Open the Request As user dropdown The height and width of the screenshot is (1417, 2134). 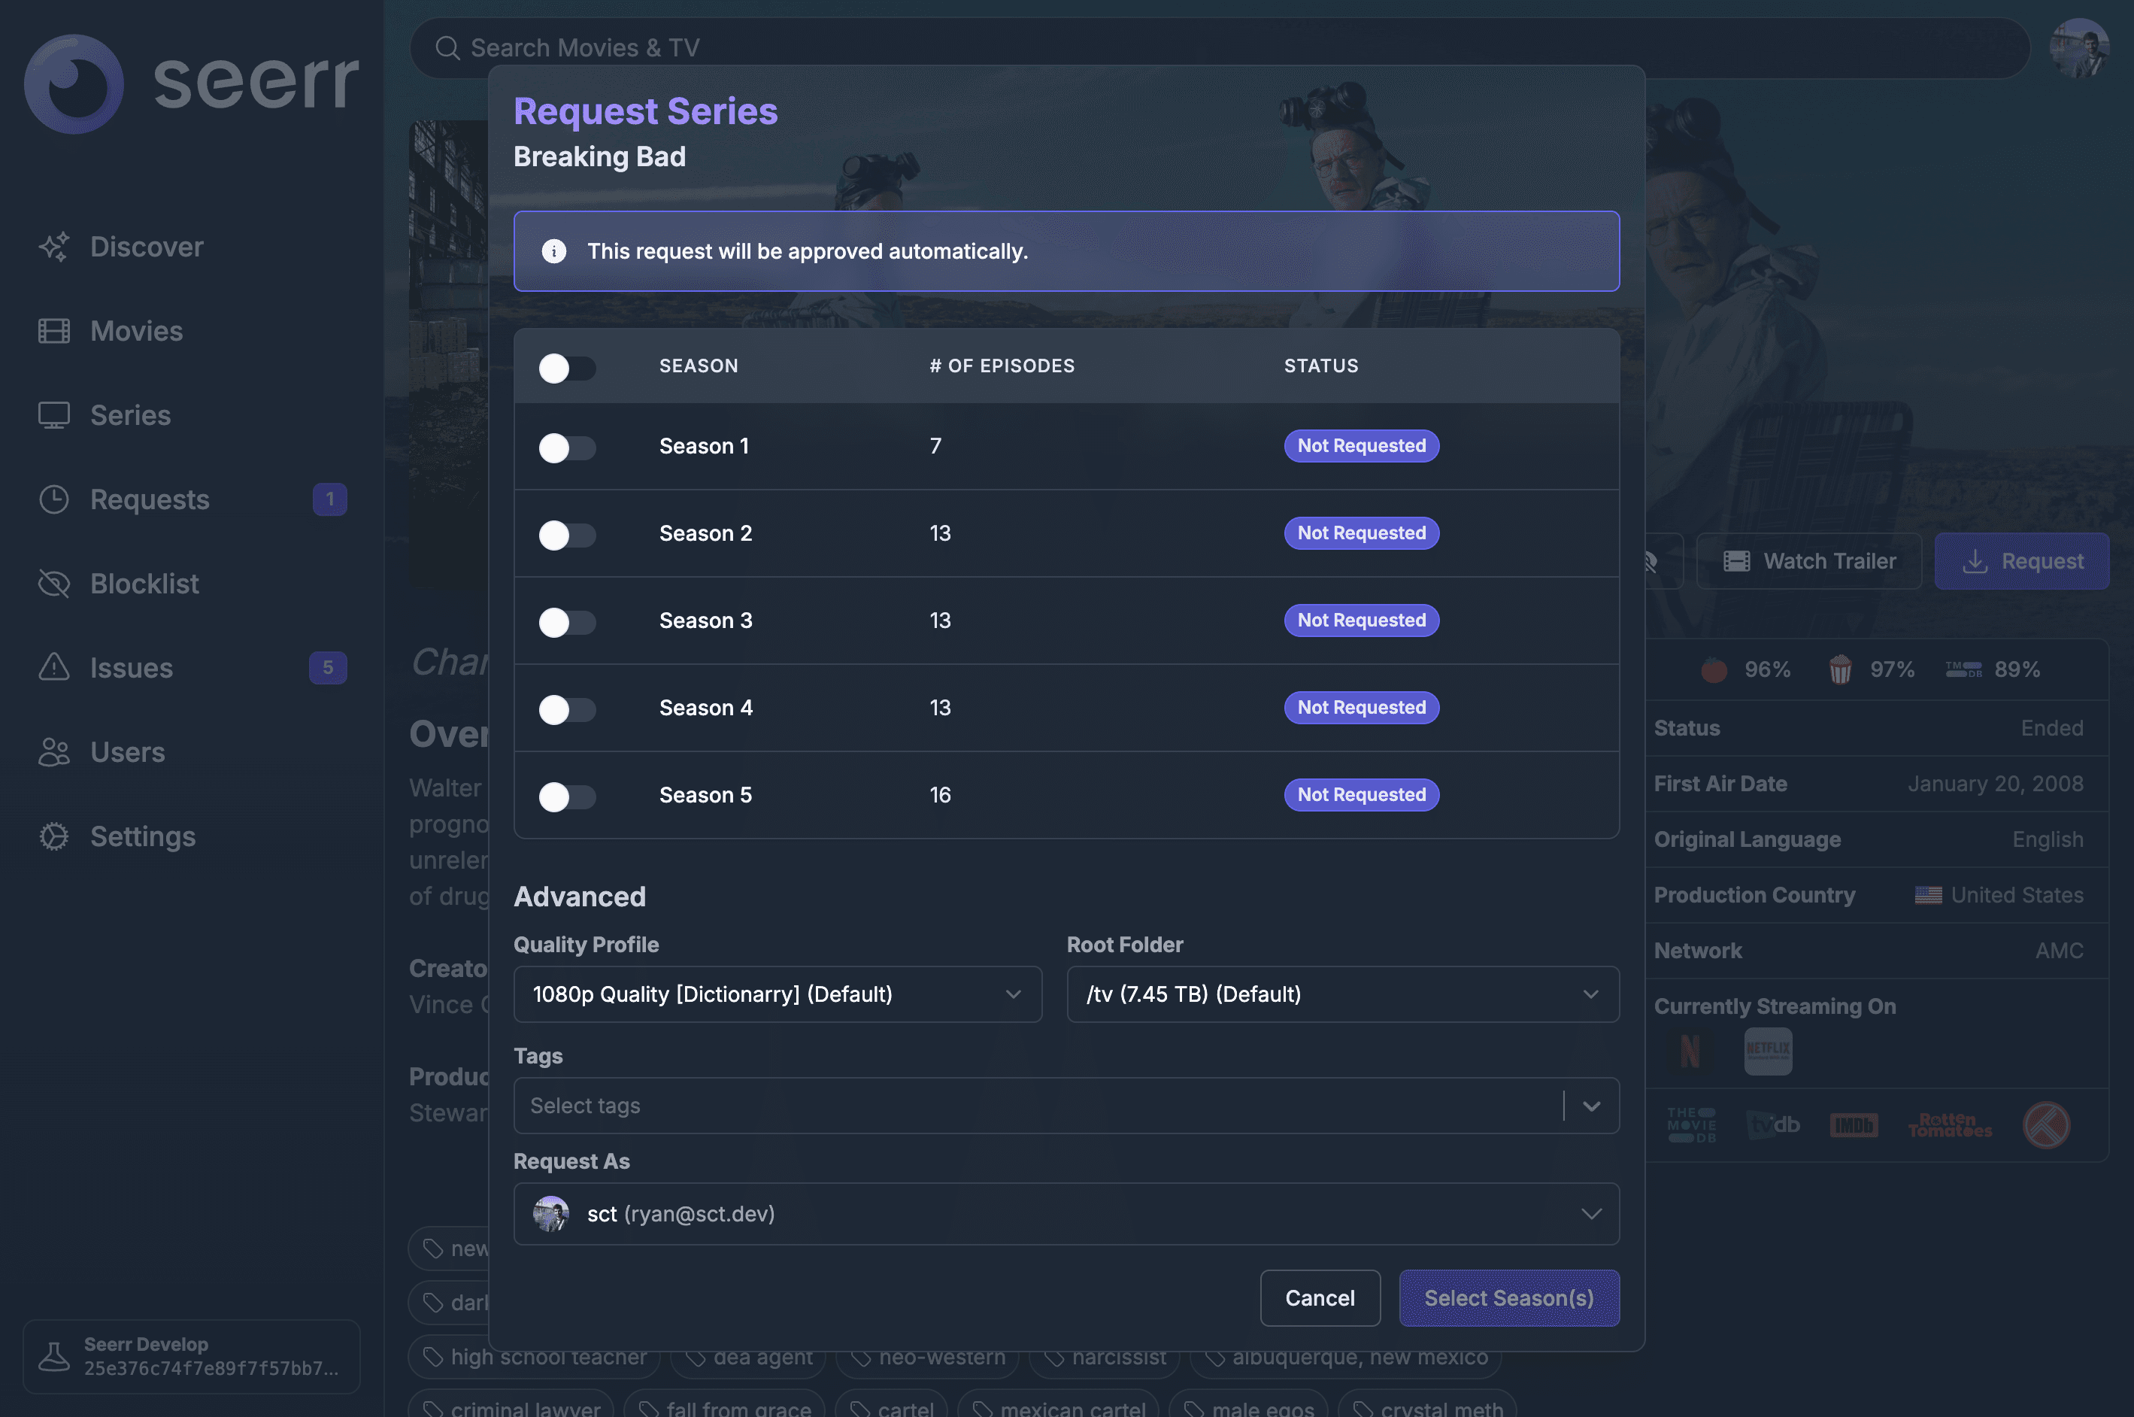1066,1214
